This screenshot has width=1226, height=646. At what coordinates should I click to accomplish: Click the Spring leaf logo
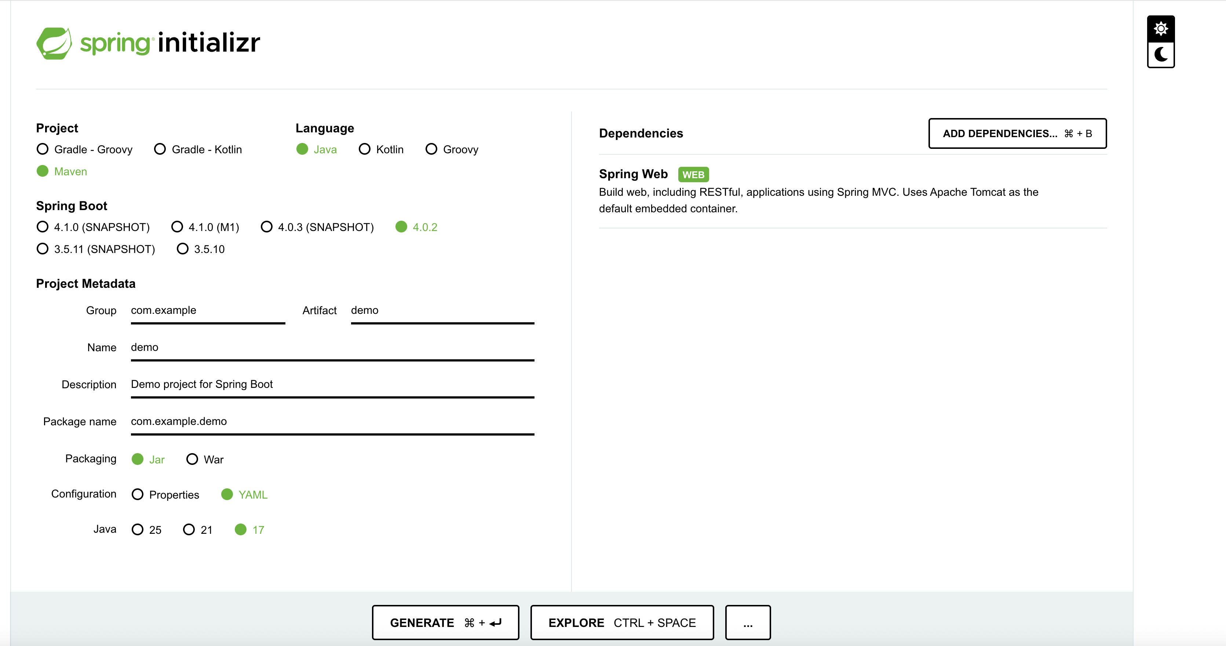pos(54,43)
